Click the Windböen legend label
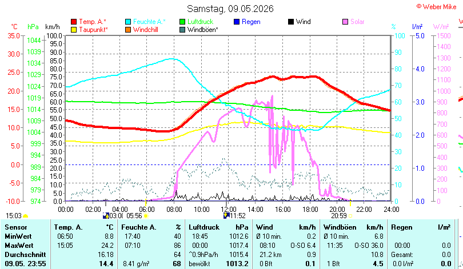 (x=202, y=30)
